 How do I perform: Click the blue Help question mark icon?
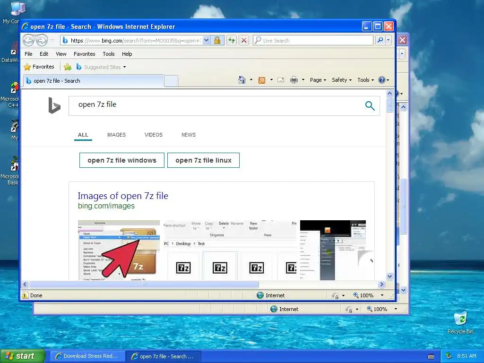(382, 80)
